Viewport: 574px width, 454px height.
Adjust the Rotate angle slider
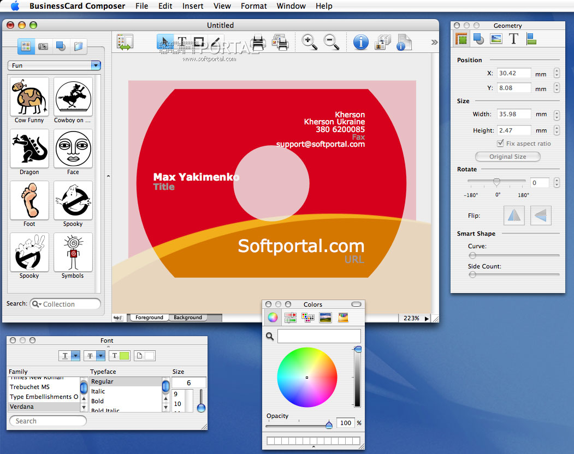click(x=496, y=182)
